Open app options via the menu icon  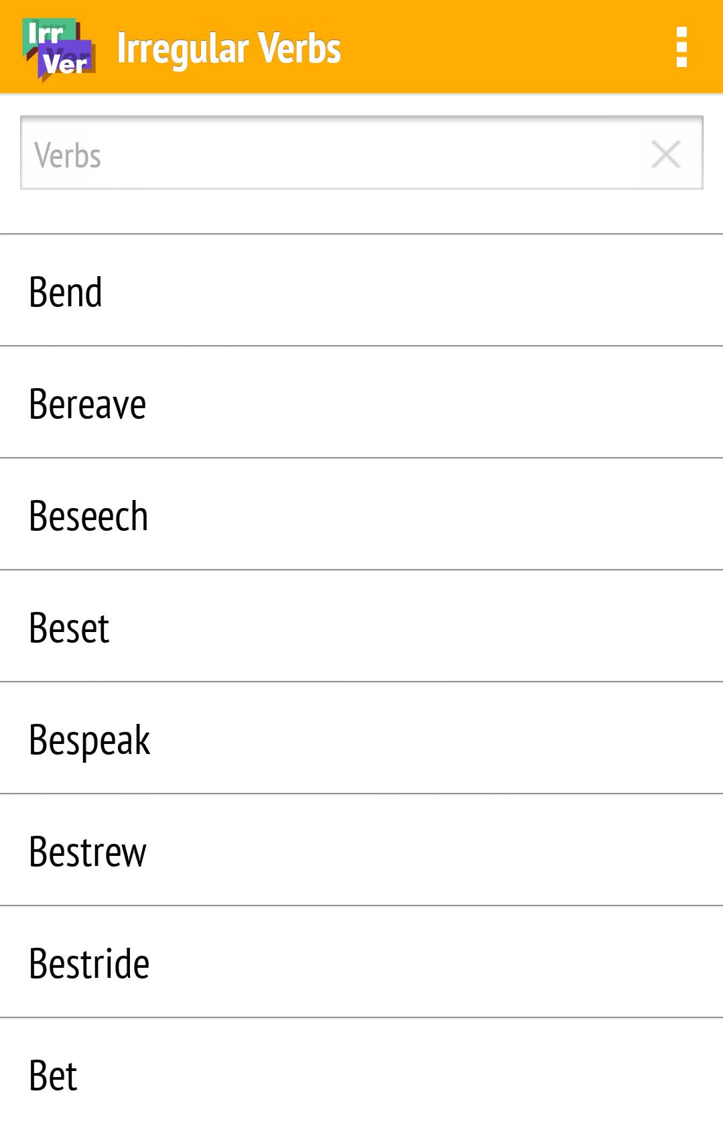tap(681, 47)
